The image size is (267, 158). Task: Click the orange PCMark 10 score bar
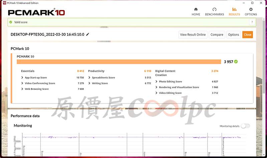(x=119, y=62)
